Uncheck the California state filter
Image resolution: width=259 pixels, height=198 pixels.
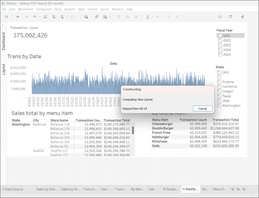219,86
